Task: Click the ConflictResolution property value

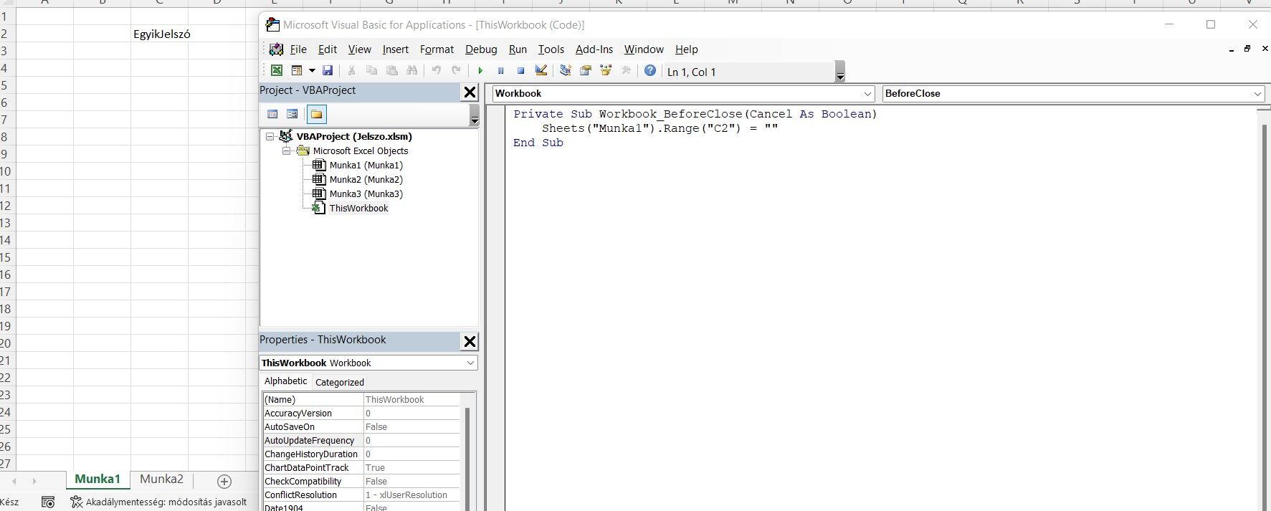Action: pos(411,495)
